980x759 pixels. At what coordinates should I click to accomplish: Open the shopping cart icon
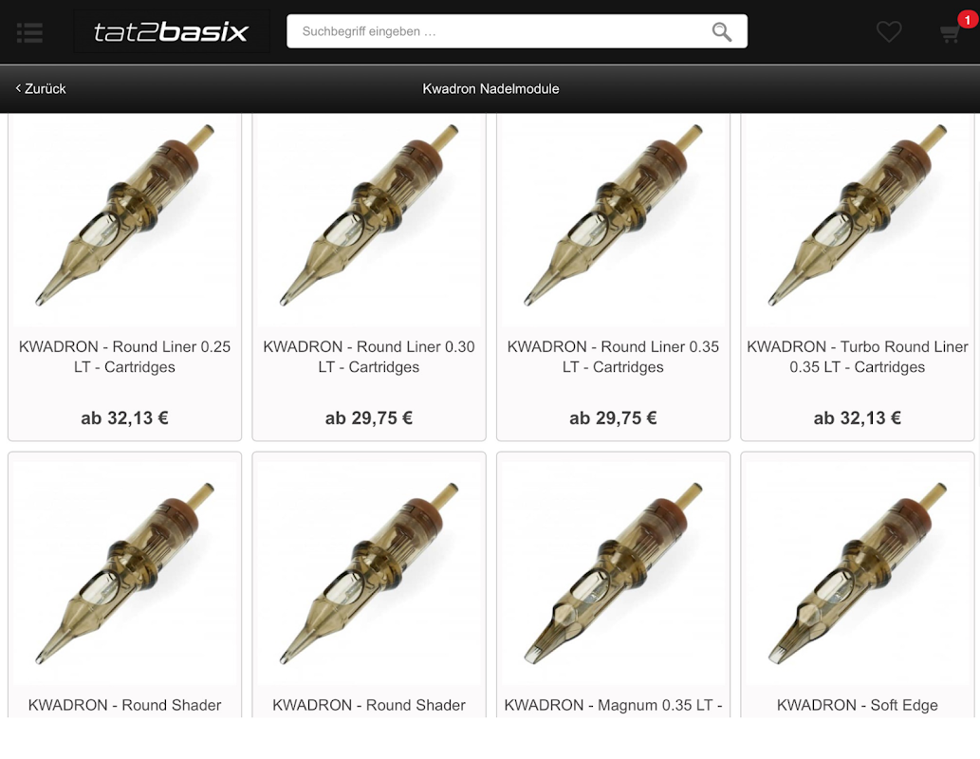[950, 33]
